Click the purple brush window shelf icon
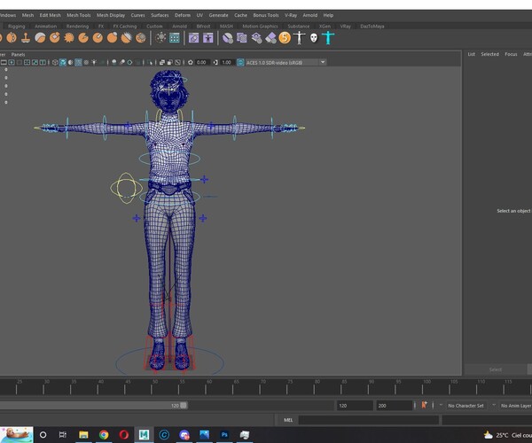 point(193,37)
